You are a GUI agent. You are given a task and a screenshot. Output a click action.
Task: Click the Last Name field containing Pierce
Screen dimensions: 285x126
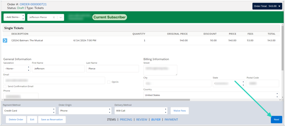tap(113, 69)
